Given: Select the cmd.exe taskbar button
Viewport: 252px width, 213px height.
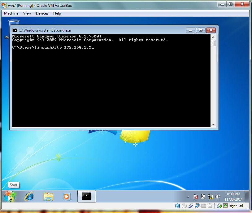Looking at the screenshot, I should 86,196.
